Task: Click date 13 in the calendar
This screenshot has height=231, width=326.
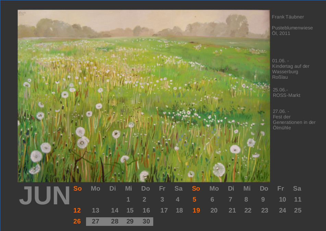Action: 95,210
